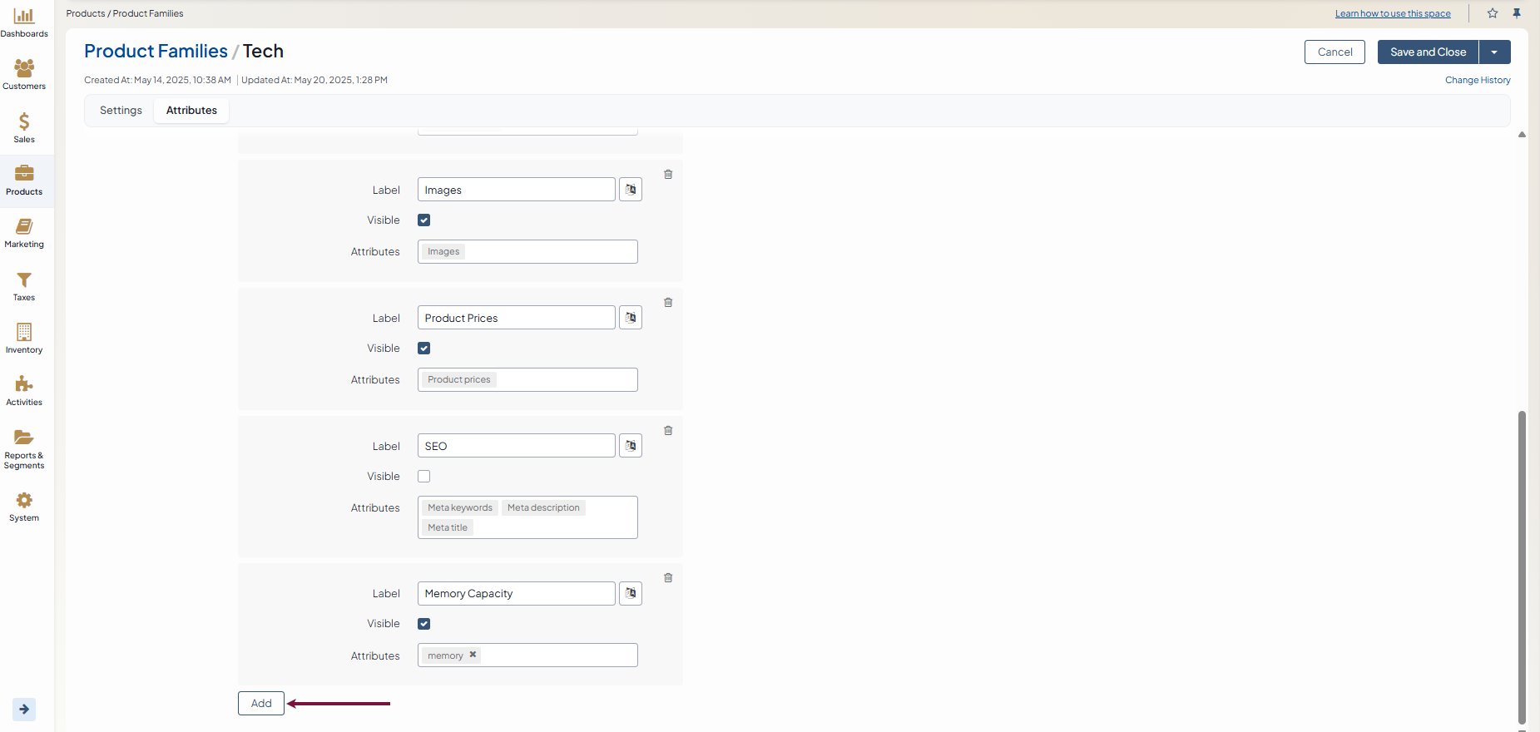
Task: Focus the Memory Capacity label field
Action: click(517, 593)
